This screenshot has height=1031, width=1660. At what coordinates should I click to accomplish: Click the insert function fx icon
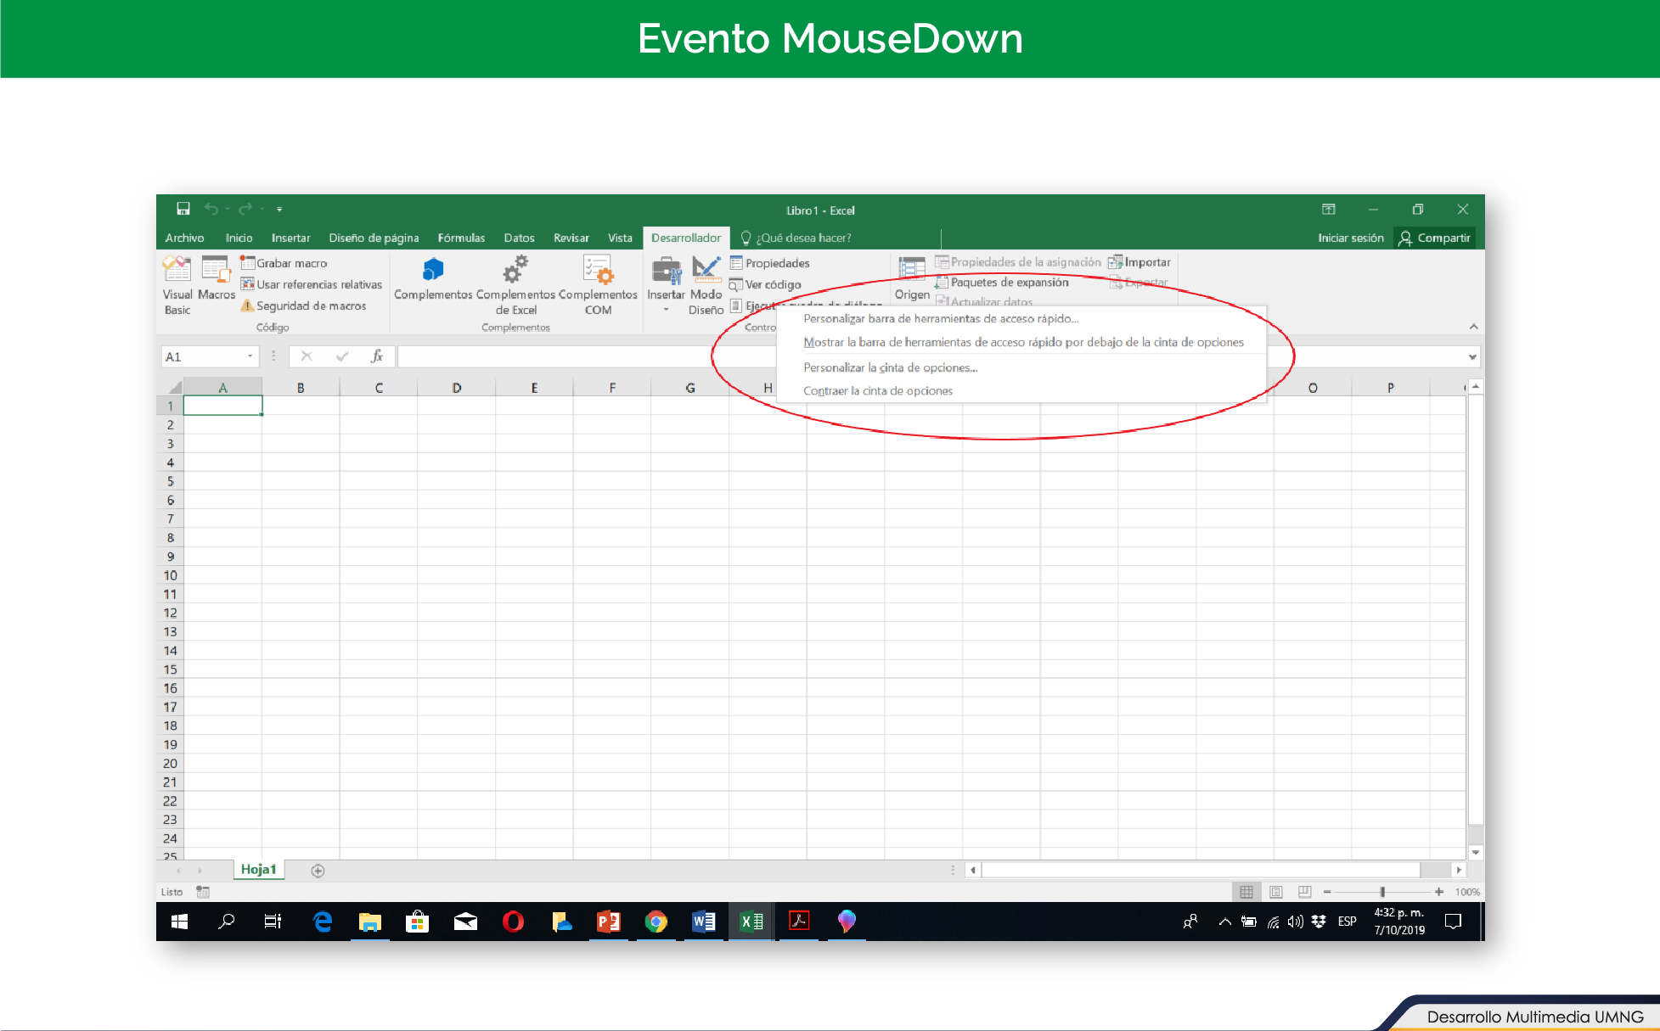(377, 356)
